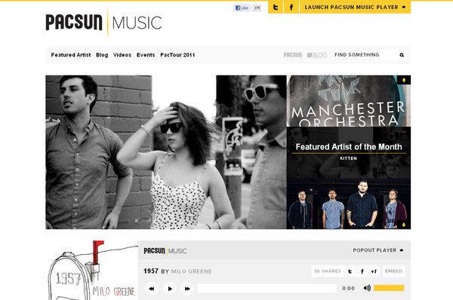The height and width of the screenshot is (300, 453).
Task: Click the track progress bar
Action: 267,288
